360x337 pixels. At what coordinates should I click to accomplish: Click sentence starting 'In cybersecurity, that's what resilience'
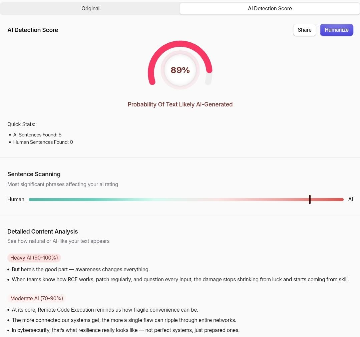tap(125, 330)
